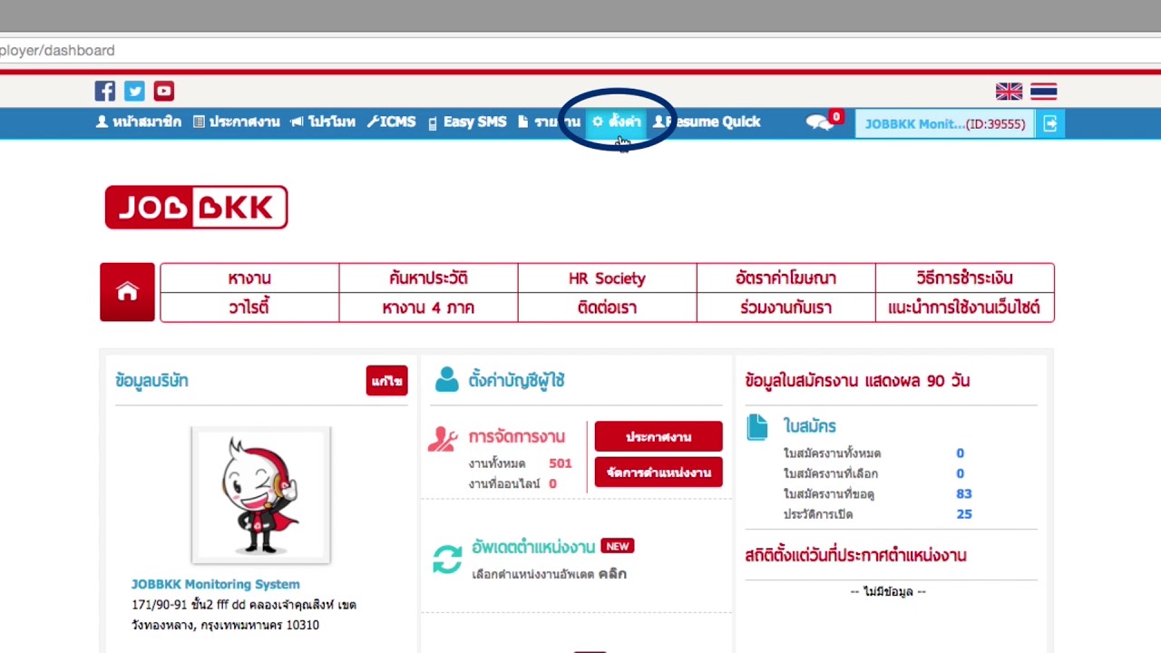This screenshot has width=1161, height=653.
Task: Open the JOBBKK Monit account box
Action: [x=945, y=123]
